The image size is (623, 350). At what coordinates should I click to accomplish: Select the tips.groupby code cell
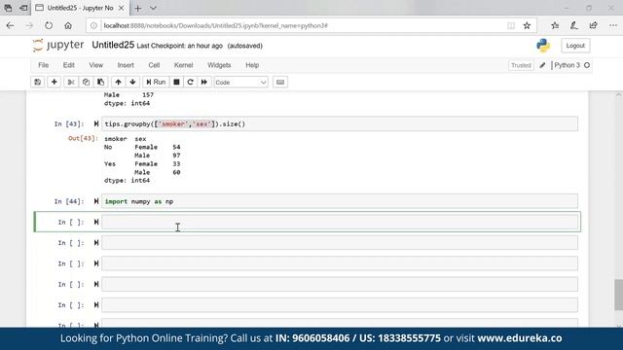click(x=340, y=123)
